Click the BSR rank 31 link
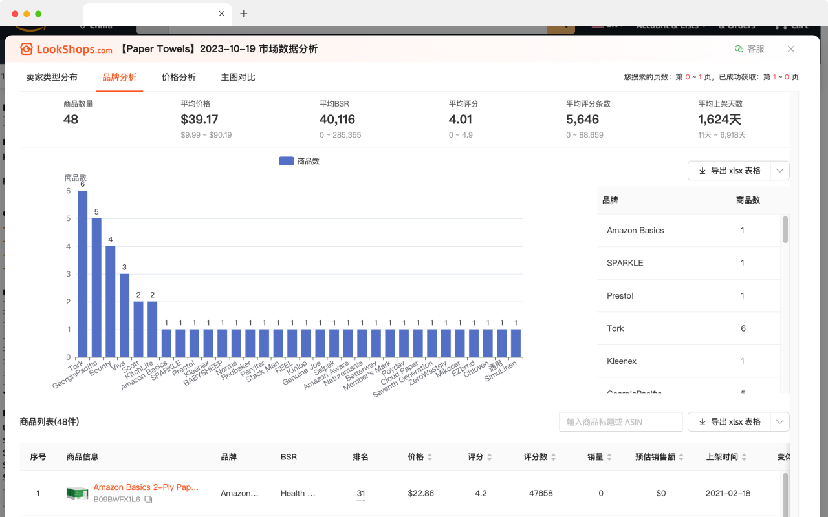This screenshot has width=828, height=517. click(360, 493)
